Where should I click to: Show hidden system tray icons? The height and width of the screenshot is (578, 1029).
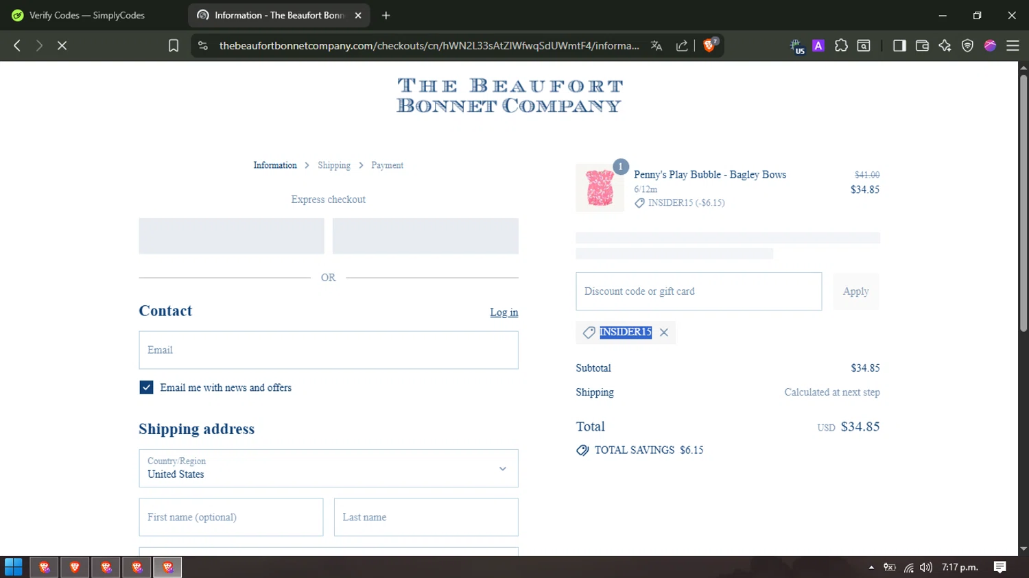click(871, 567)
